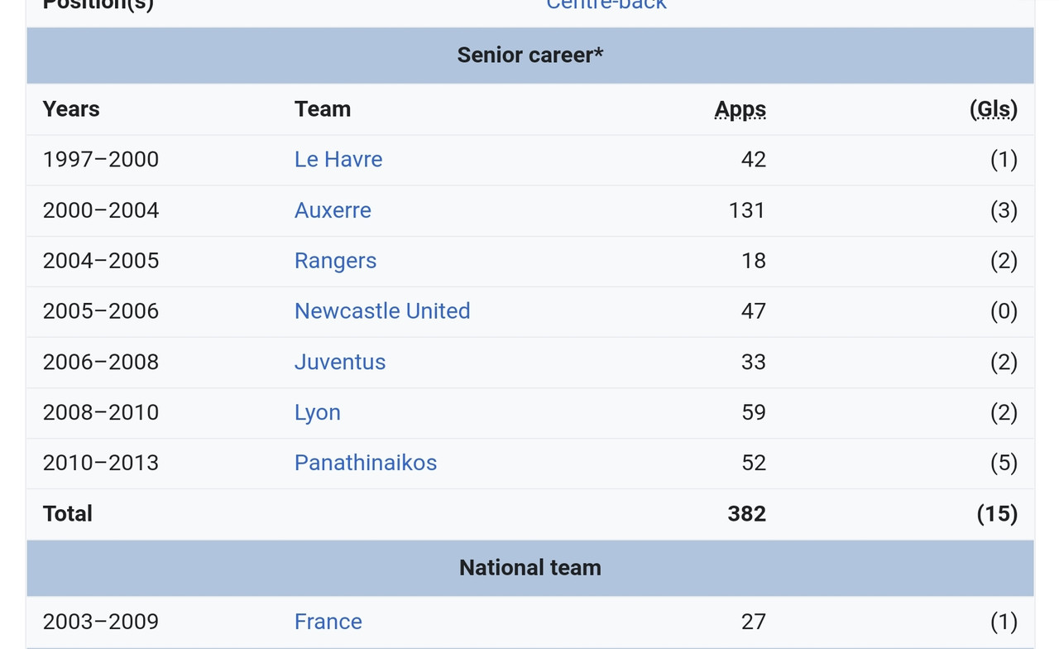Open the Panathinaikos team link
Image resolution: width=1059 pixels, height=649 pixels.
(x=365, y=463)
